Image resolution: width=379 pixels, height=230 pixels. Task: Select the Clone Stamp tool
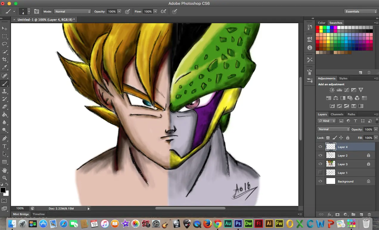click(4, 91)
